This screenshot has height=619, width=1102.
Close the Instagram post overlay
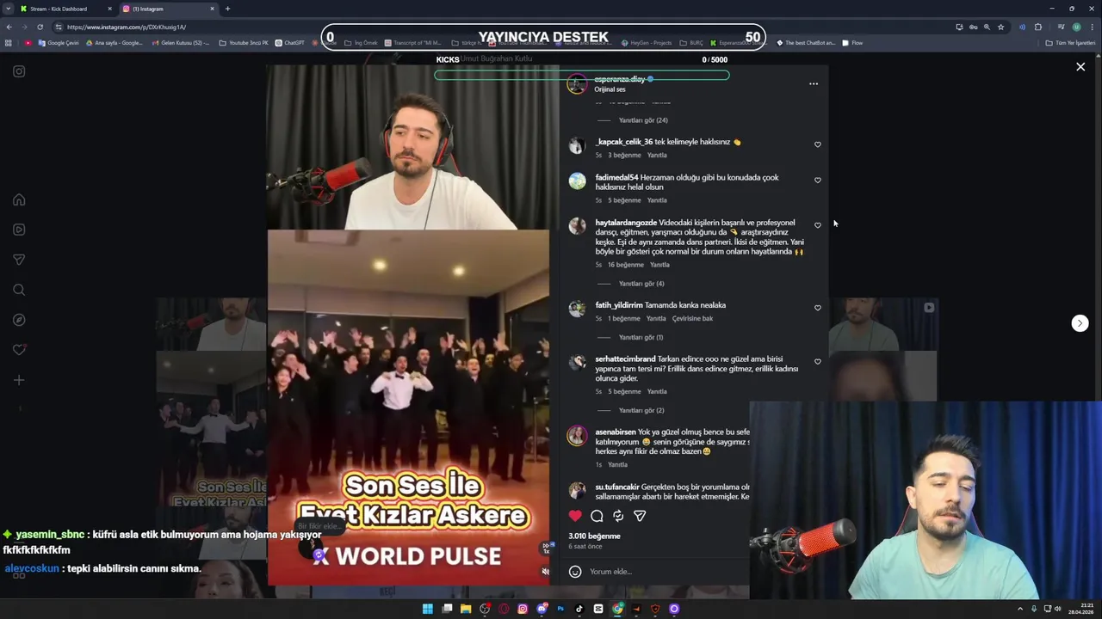pos(1080,66)
